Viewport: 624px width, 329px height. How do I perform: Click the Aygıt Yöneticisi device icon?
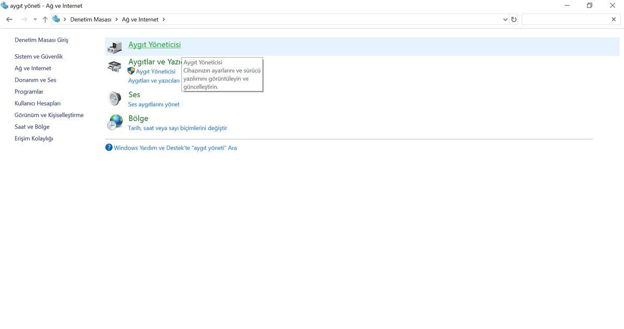tap(114, 47)
